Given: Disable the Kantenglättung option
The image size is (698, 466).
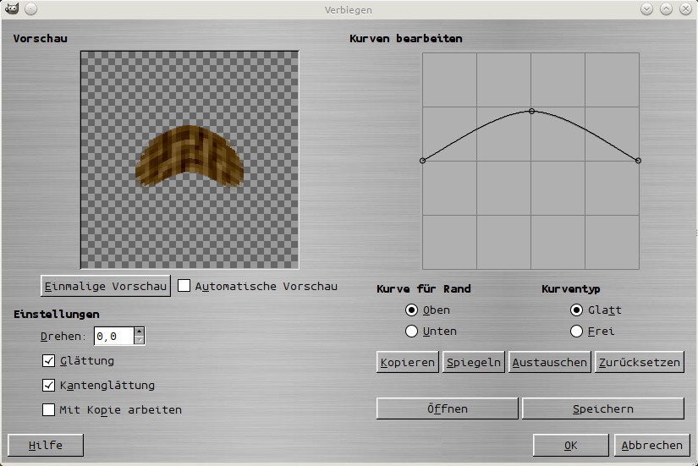Looking at the screenshot, I should [x=49, y=386].
